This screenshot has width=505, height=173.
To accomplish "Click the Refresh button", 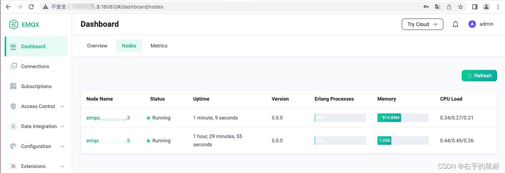I will tap(479, 76).
